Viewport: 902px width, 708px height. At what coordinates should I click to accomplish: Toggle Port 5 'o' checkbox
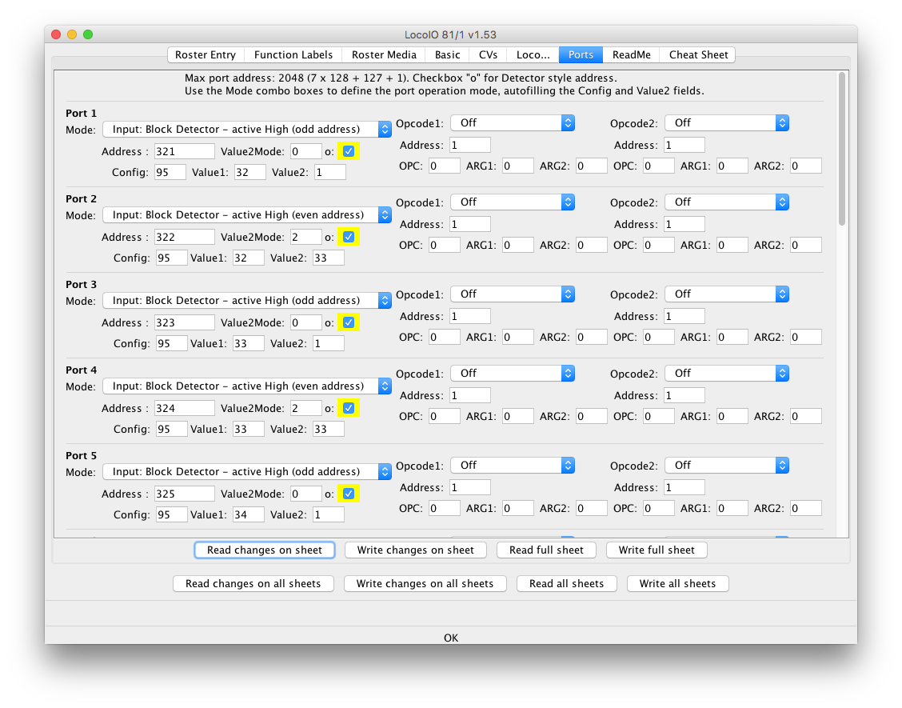348,494
